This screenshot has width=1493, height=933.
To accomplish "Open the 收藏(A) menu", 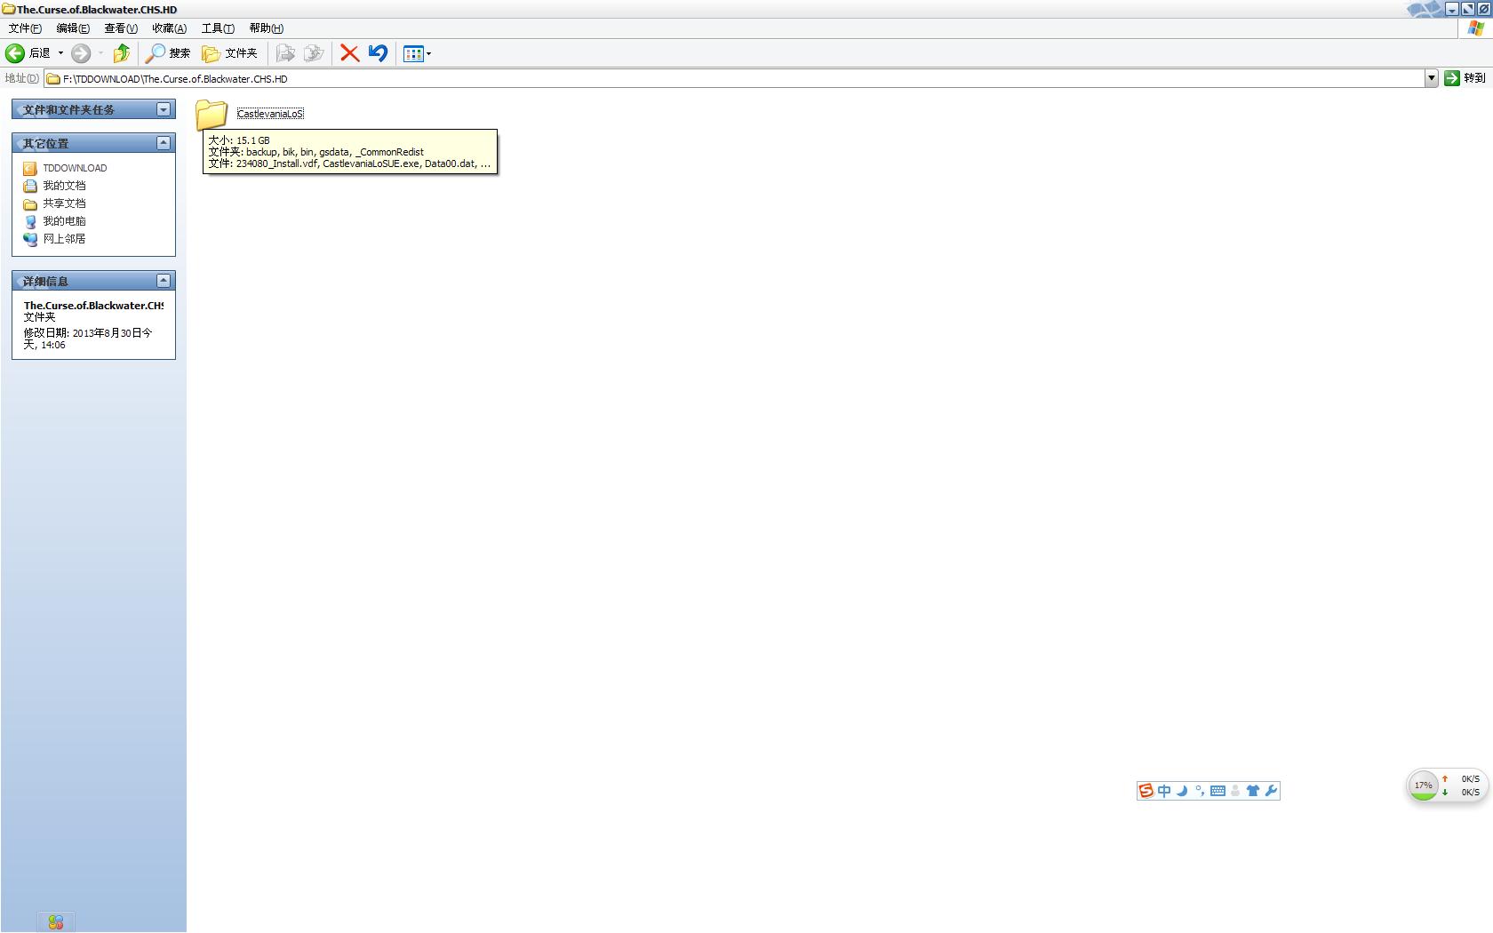I will [169, 28].
